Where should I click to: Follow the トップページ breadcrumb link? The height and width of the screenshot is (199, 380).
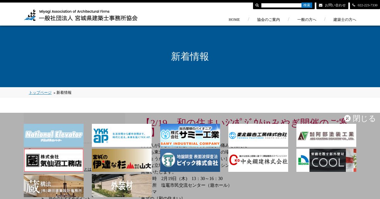tap(40, 93)
